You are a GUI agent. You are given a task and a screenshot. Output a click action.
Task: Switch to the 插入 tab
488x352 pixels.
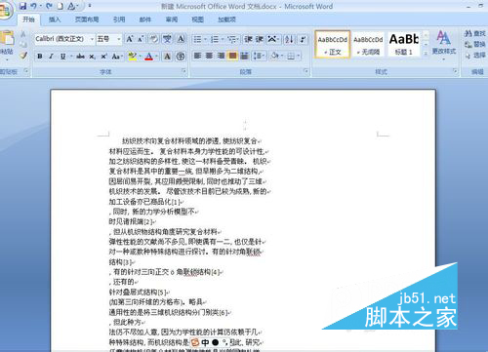55,20
